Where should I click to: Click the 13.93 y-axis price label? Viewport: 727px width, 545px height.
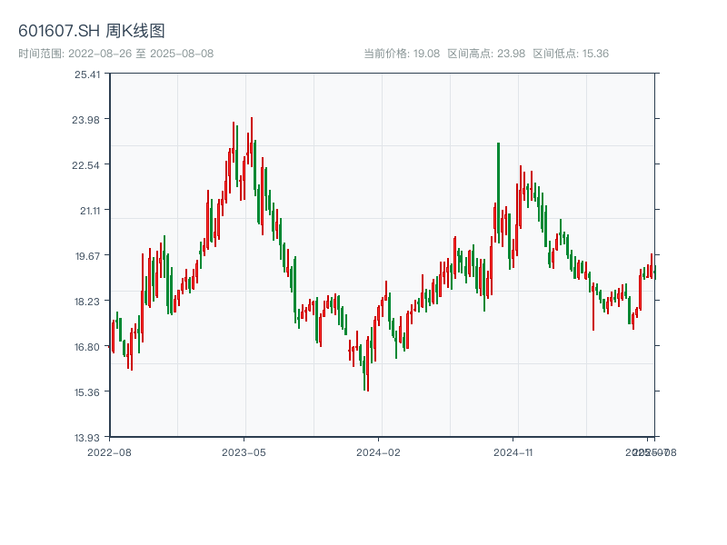87,438
